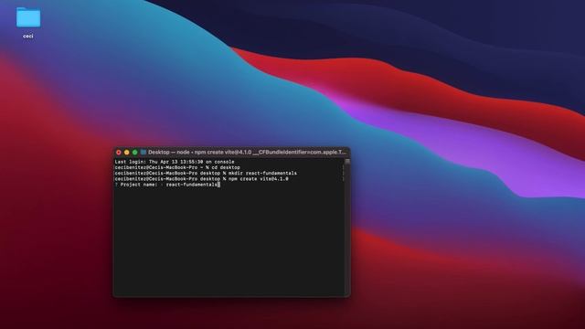Viewport: 585px width, 329px height.
Task: Click the 'mkdir react-fundamentals' command line
Action: tap(206, 173)
